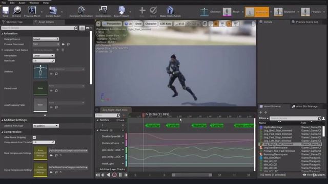328x184 pixels.
Task: Click the Rate Scale value field
Action: point(44,61)
